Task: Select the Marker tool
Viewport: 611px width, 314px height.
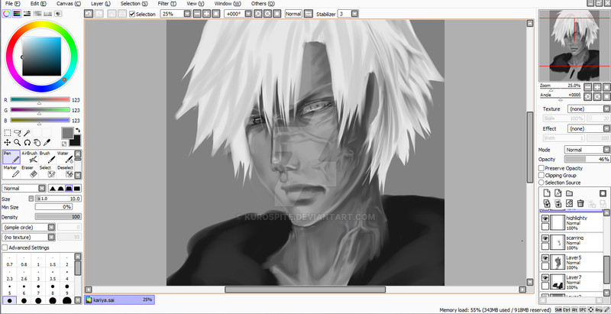Action: [11, 171]
